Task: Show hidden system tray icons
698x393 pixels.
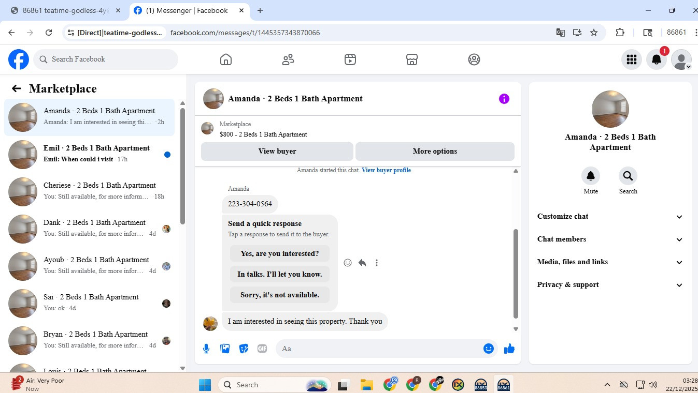Action: coord(607,385)
